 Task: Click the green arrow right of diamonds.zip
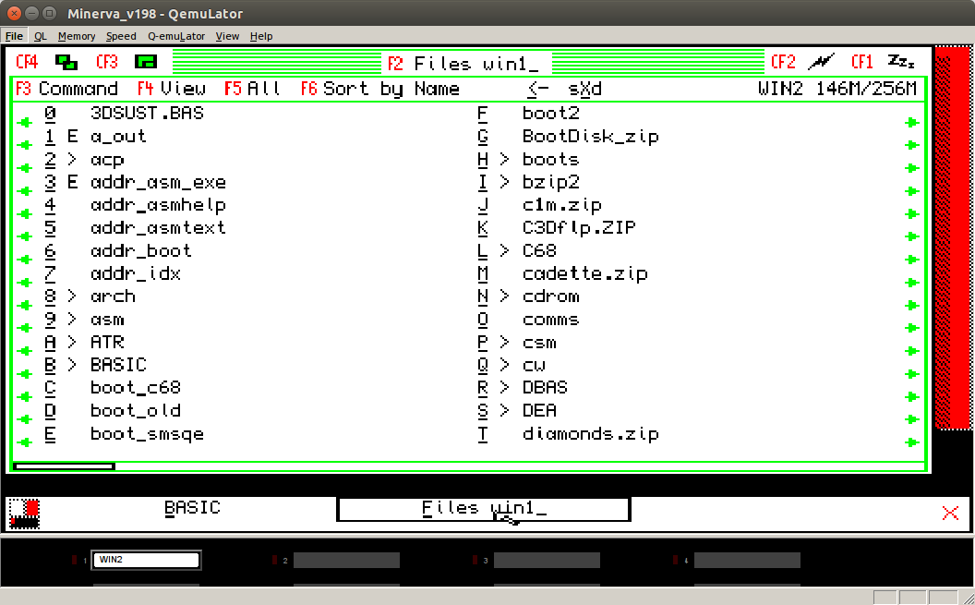pyautogui.click(x=912, y=442)
